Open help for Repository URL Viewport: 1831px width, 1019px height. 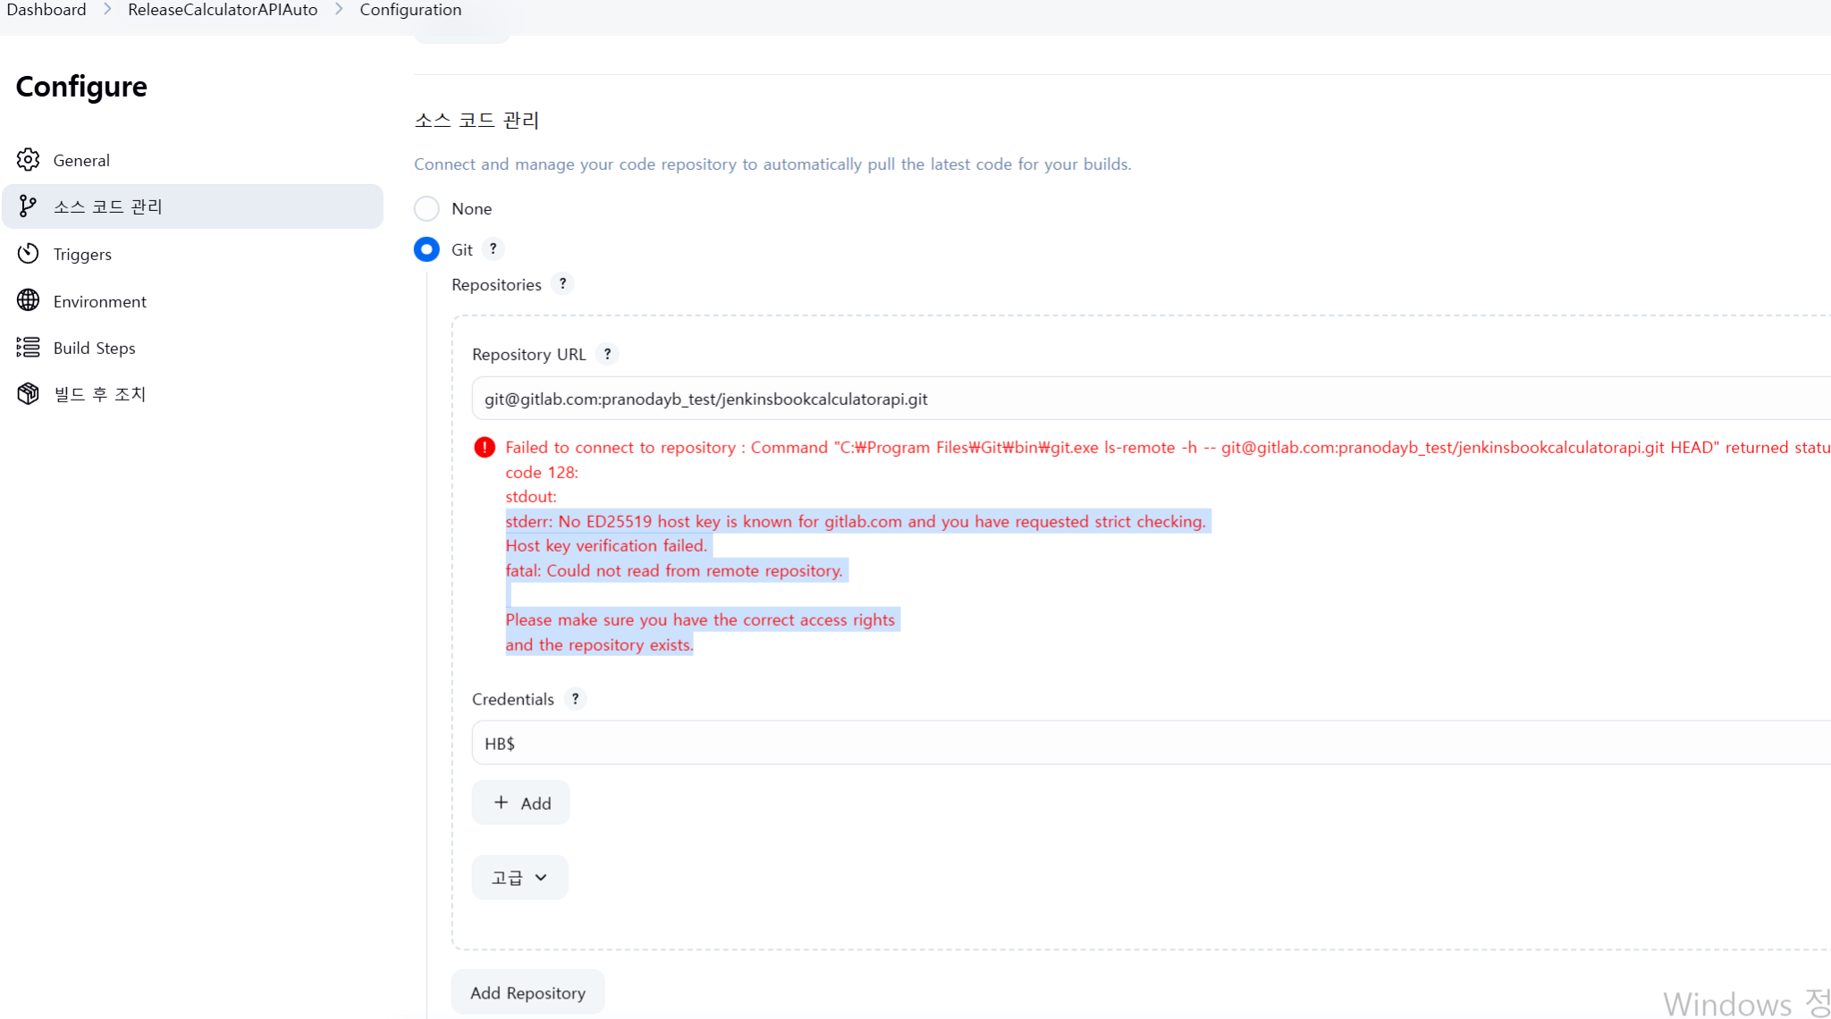607,354
